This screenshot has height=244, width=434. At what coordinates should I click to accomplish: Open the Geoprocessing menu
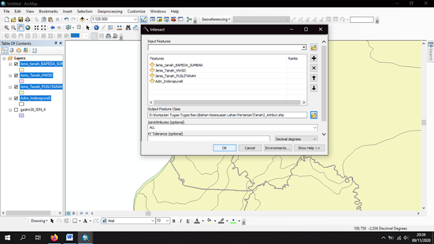[109, 11]
